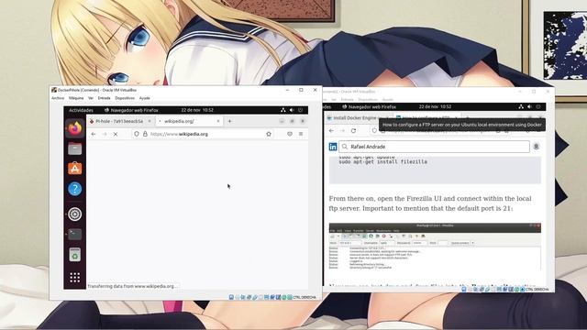Image resolution: width=587 pixels, height=330 pixels.
Task: Open Dispositivos menu in right VirtualBox window
Action: tap(368, 100)
